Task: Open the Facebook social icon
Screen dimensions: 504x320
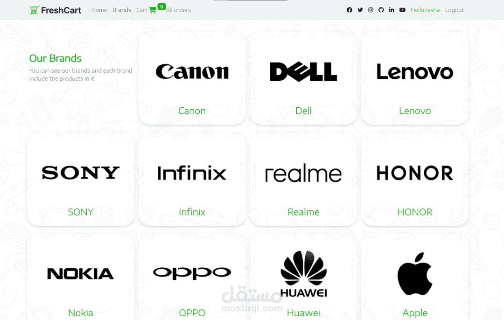Action: [350, 10]
